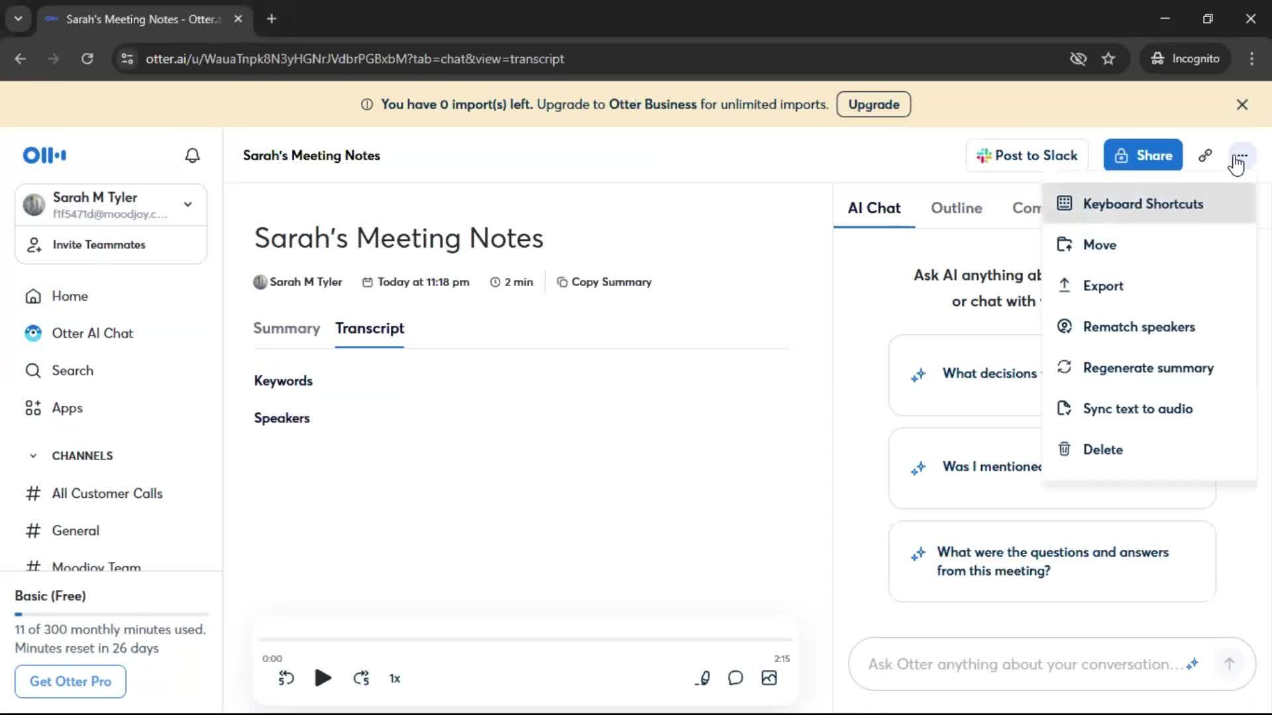Open the AI Chat tab
The height and width of the screenshot is (715, 1272).
point(874,208)
